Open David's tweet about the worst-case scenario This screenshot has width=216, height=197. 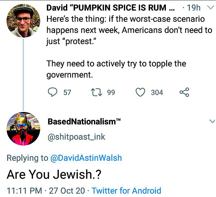point(124,47)
